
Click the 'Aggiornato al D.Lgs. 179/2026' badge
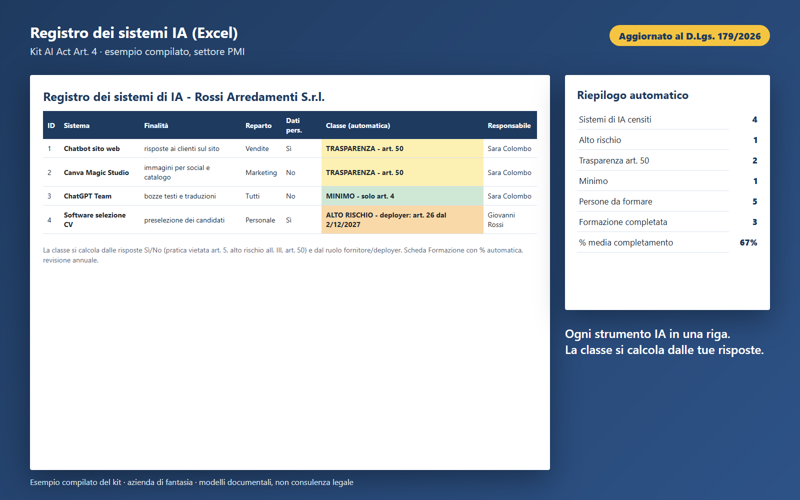coord(689,35)
